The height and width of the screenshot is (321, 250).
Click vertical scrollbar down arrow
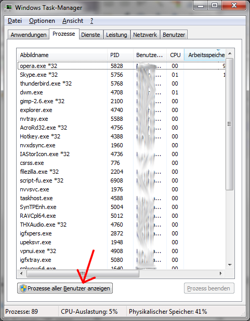(230, 265)
